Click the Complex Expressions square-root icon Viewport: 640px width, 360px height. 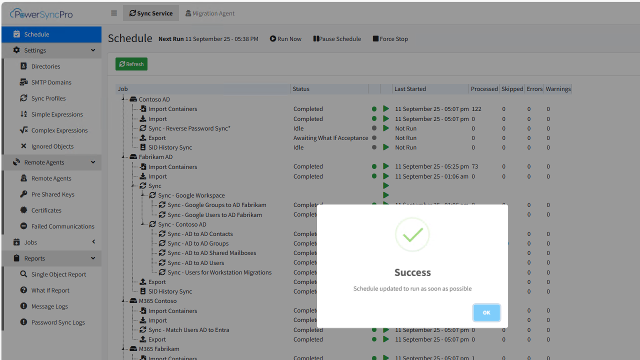(23, 130)
